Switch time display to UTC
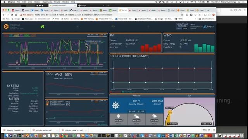 179,29
